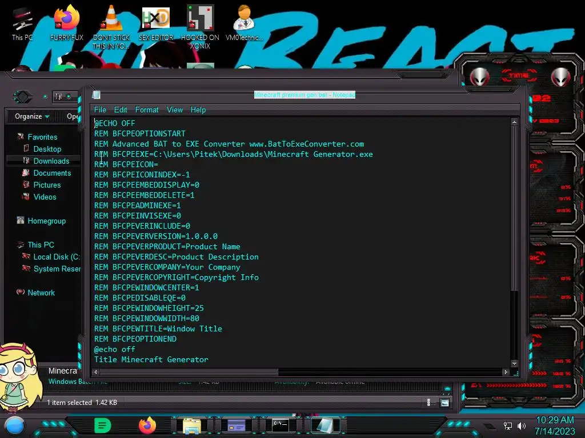Place cursor on '@ECHO OFF' first line

tap(114, 123)
